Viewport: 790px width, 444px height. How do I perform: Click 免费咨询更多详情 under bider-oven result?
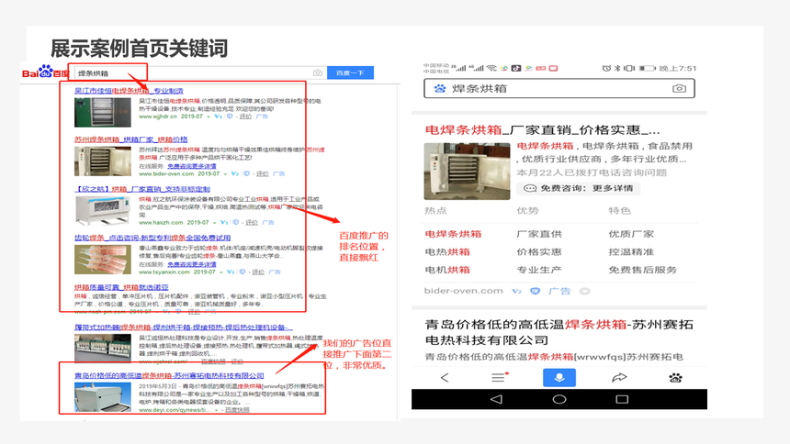(192, 166)
